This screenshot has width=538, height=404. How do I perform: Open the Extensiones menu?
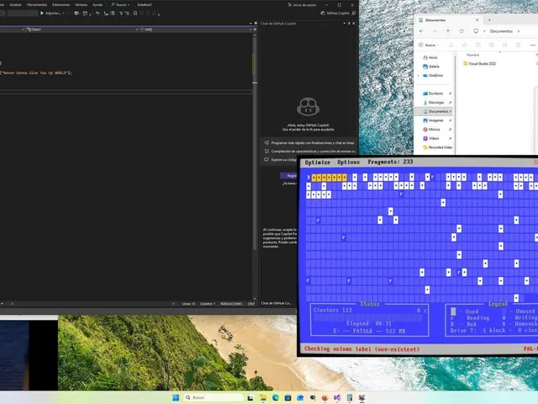[x=61, y=5]
